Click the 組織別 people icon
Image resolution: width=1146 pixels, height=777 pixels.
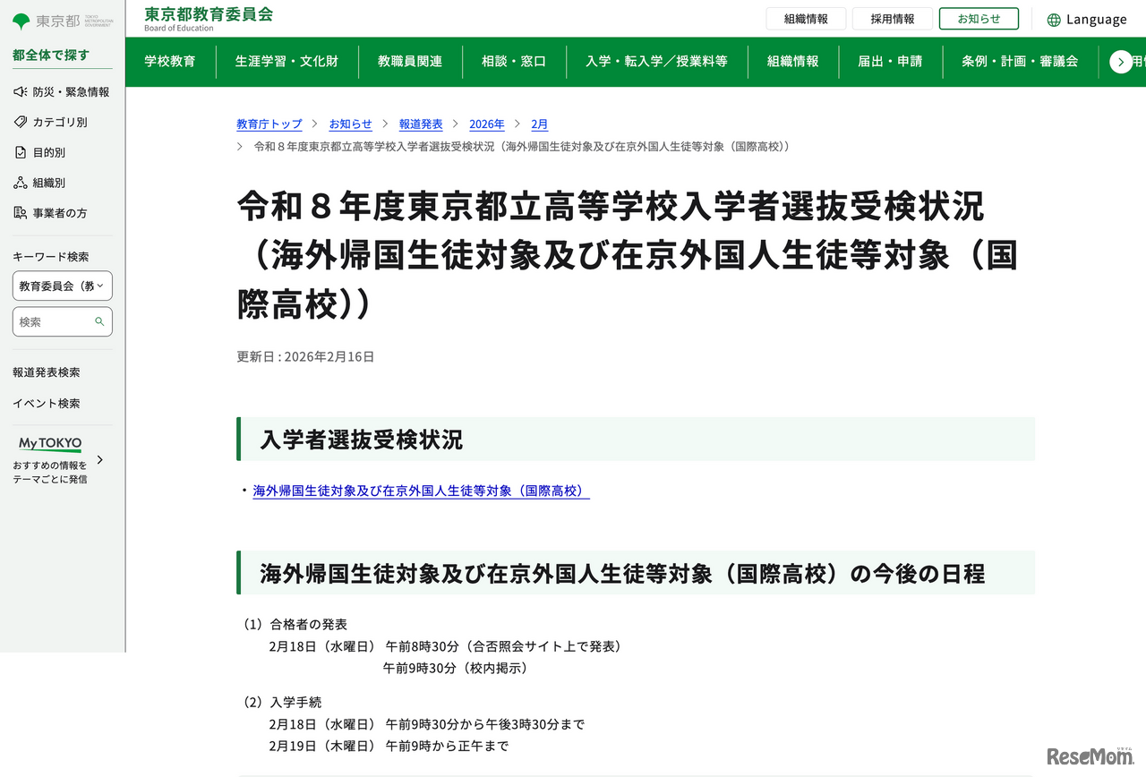click(x=20, y=183)
